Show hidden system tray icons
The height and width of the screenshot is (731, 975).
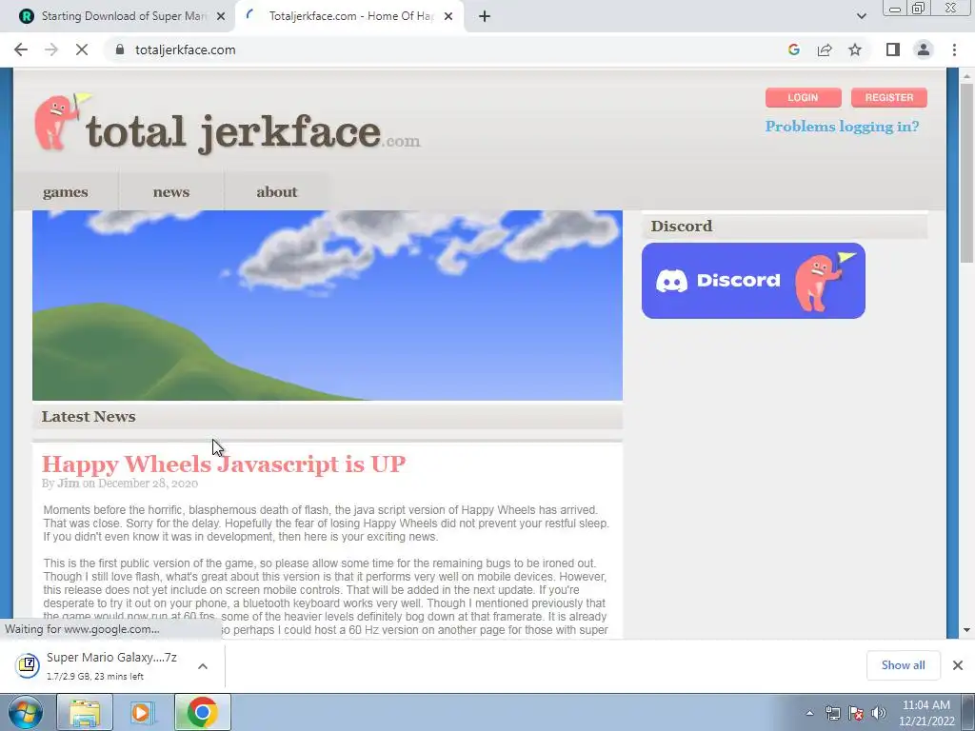tap(809, 713)
